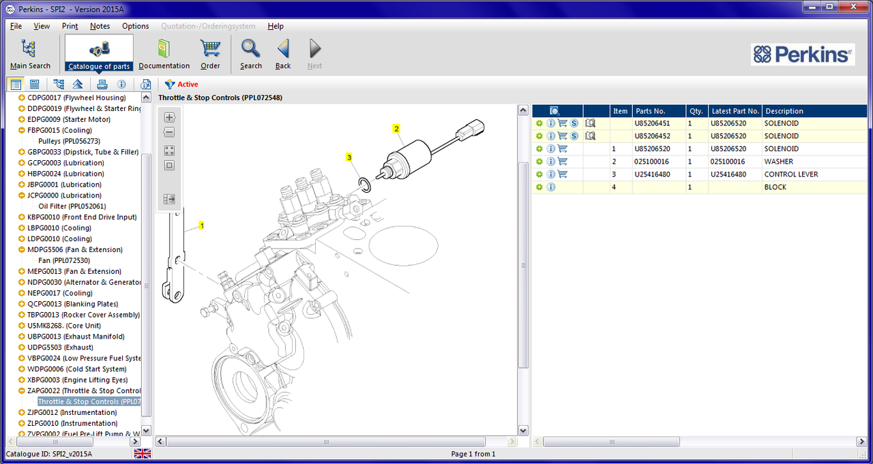This screenshot has width=873, height=464.
Task: Open the Options menu
Action: pyautogui.click(x=136, y=26)
